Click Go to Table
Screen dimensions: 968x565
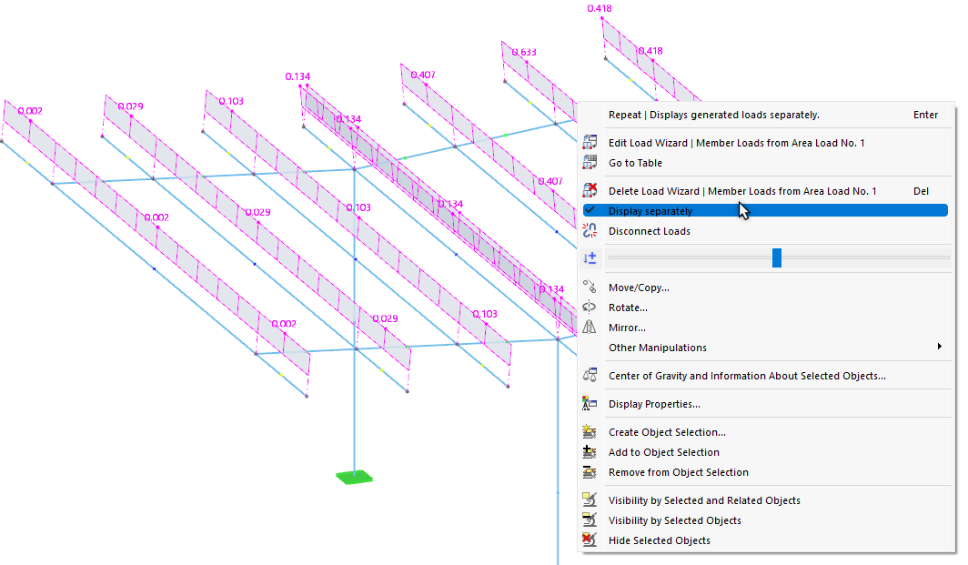click(x=637, y=162)
